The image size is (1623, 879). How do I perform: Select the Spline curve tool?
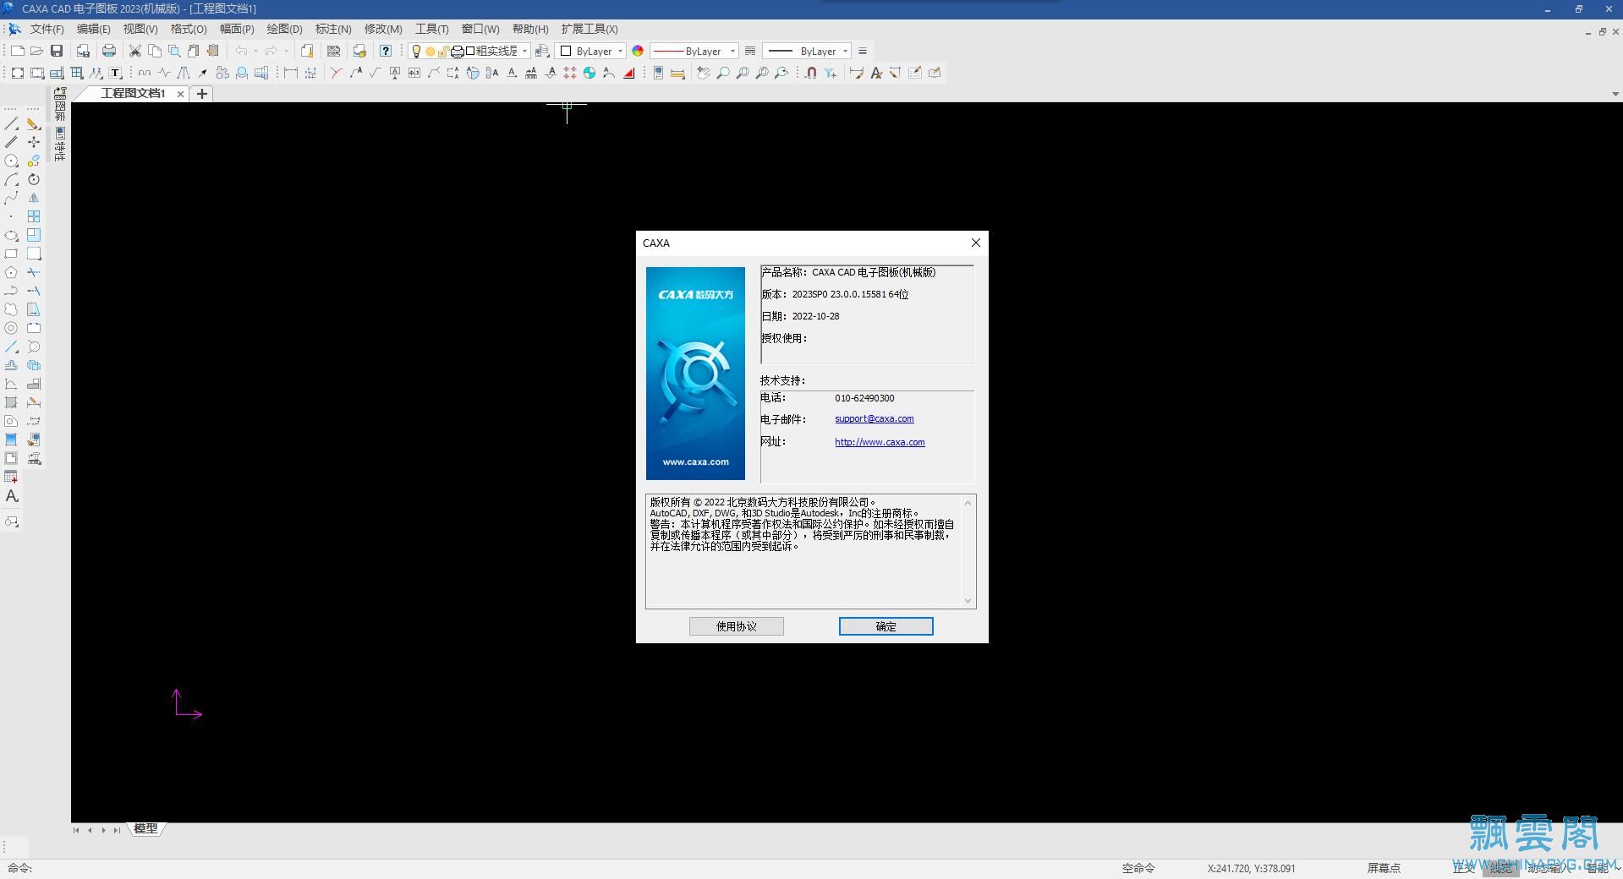point(12,198)
